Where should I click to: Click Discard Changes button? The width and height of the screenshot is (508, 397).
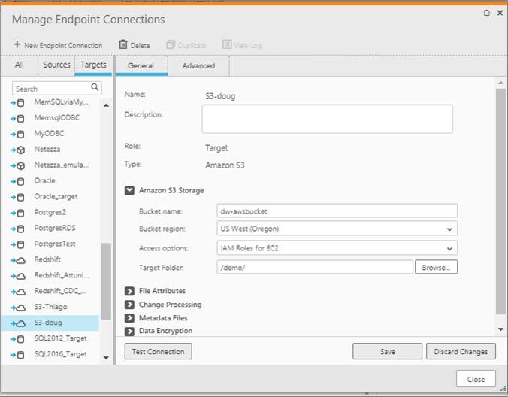pos(461,352)
